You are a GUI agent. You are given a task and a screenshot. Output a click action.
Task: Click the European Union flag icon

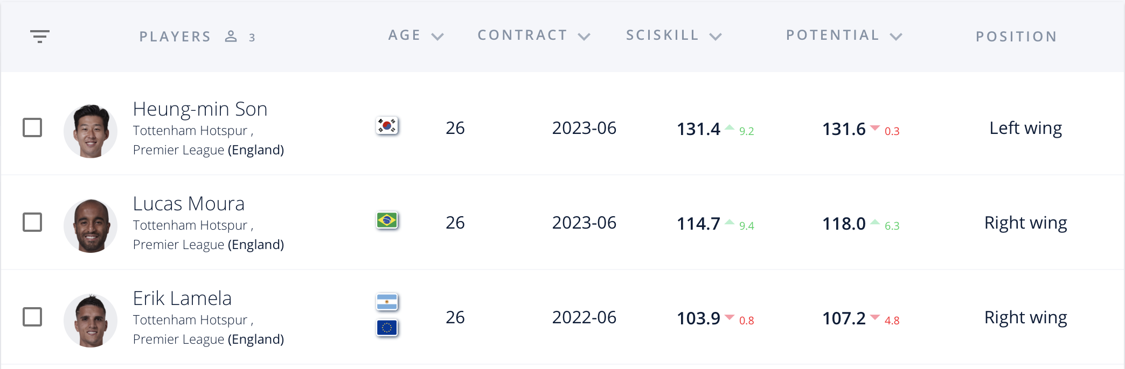coord(387,328)
